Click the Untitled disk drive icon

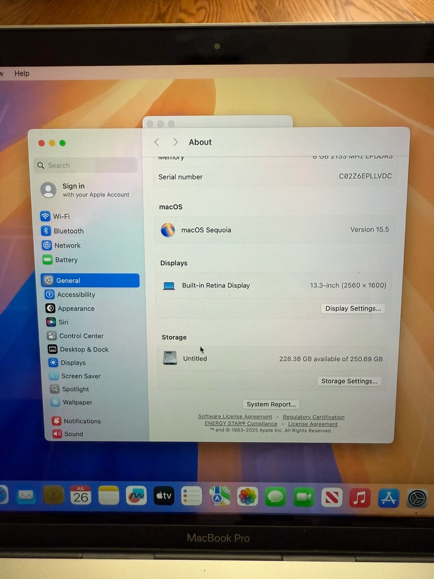170,357
